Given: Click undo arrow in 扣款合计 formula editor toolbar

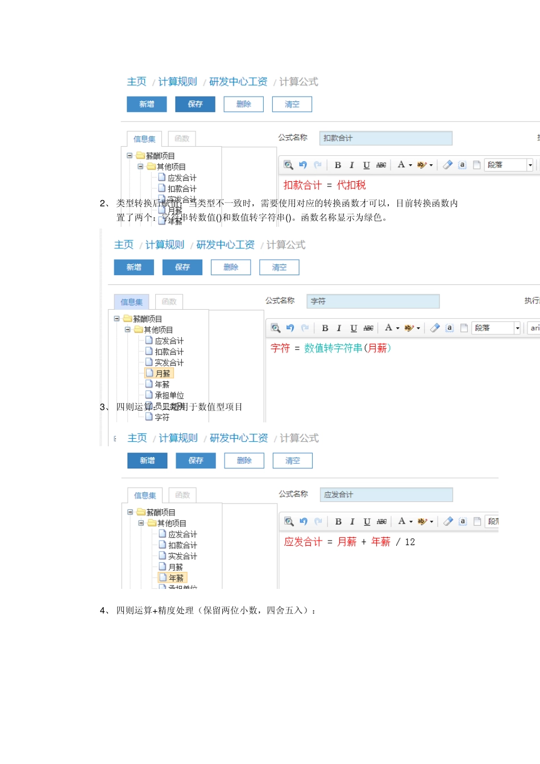Looking at the screenshot, I should 303,165.
